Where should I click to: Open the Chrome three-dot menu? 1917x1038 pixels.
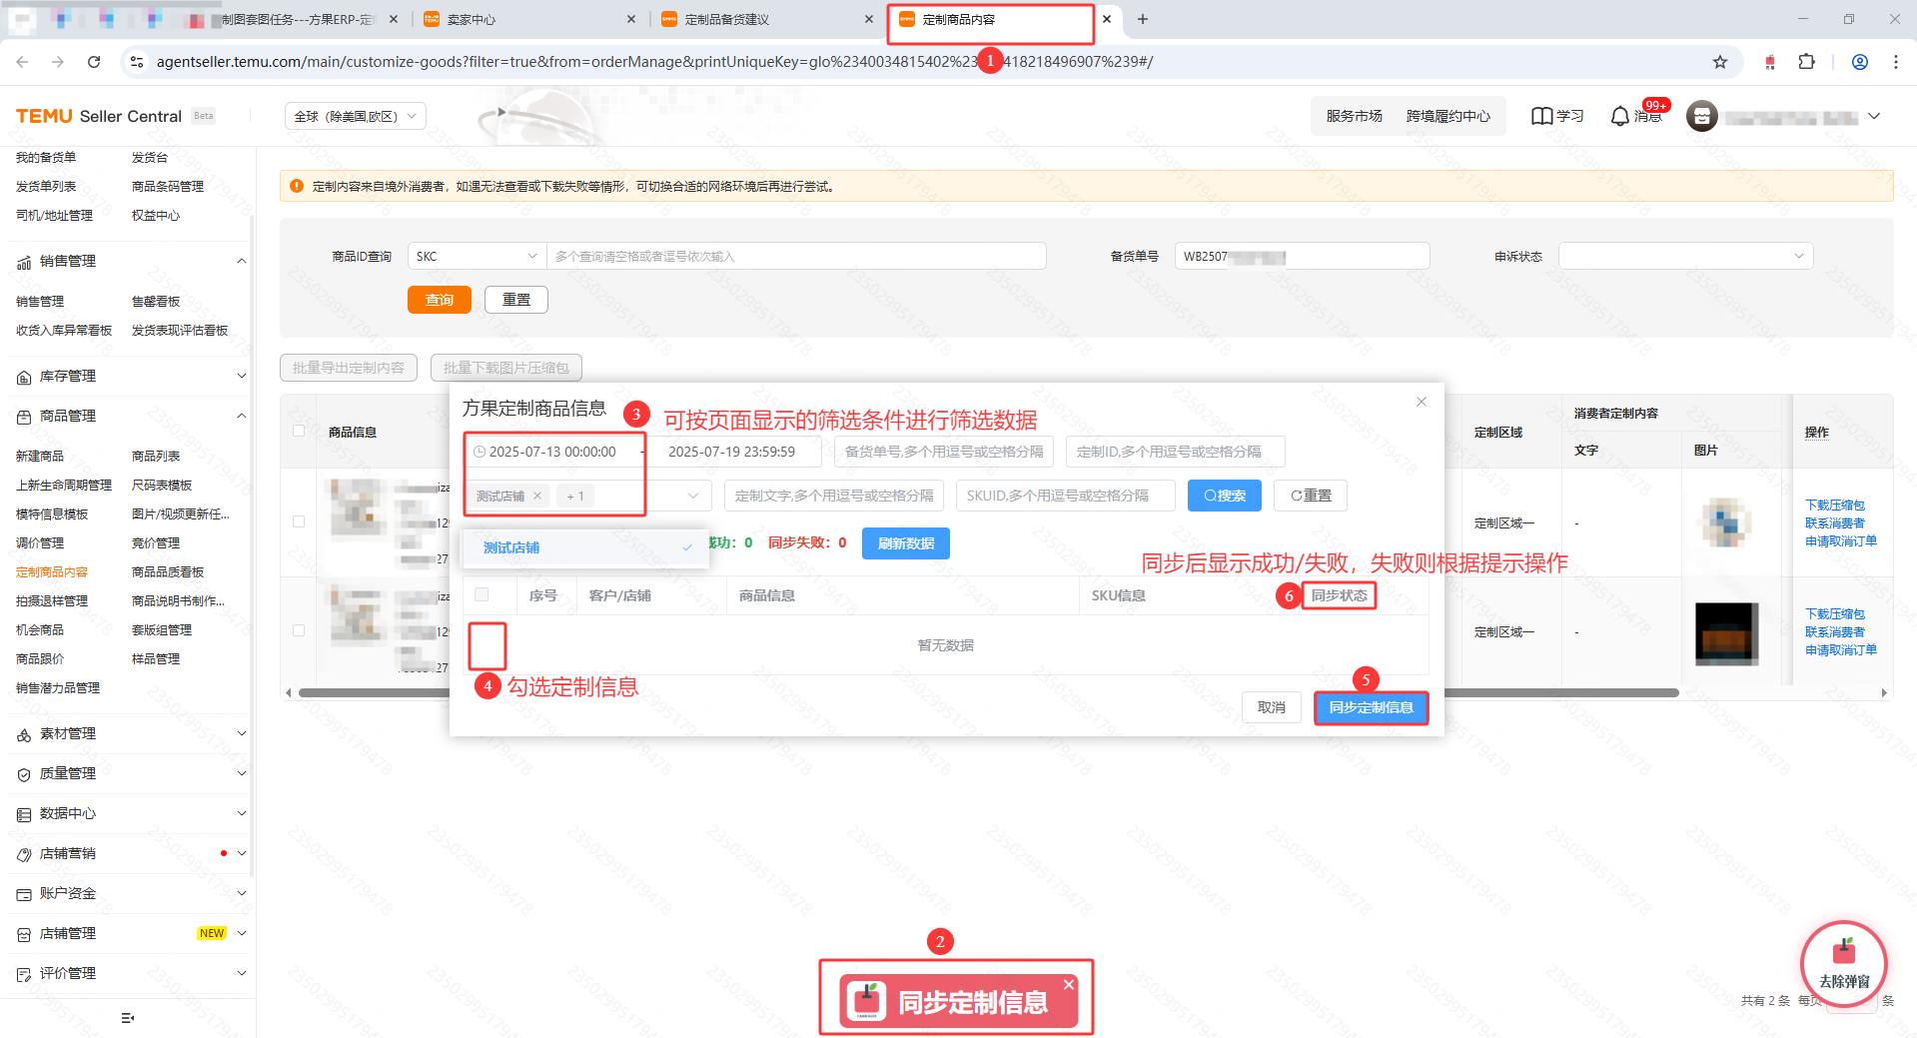(1896, 62)
